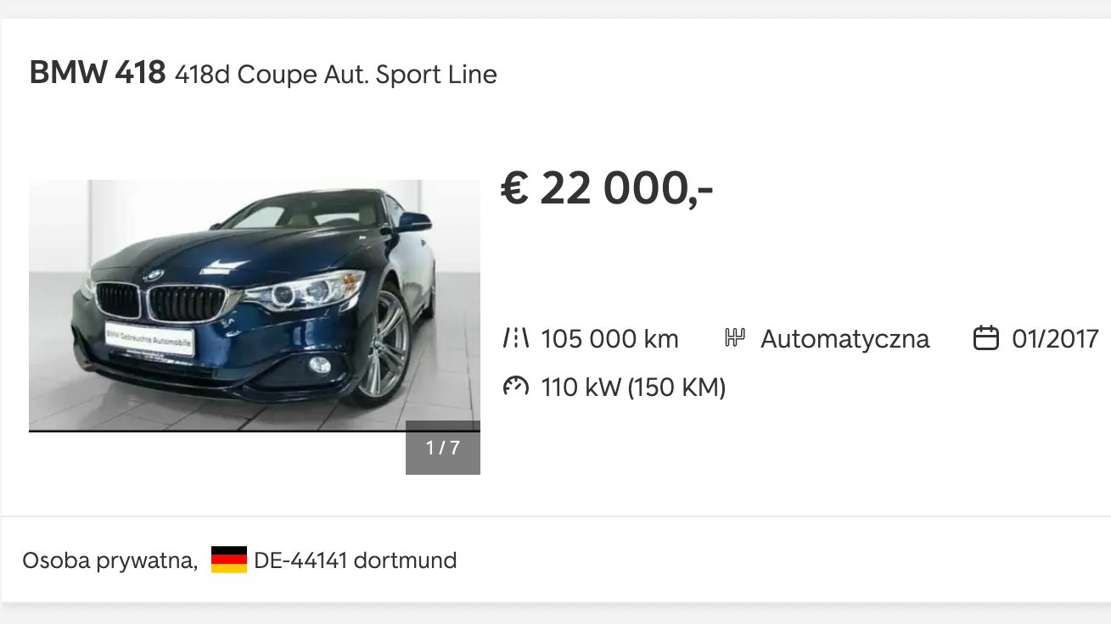Select the 105 000 km mileage text
1111x624 pixels.
coord(609,339)
